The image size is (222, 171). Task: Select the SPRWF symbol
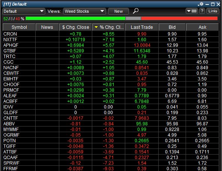click(x=11, y=163)
